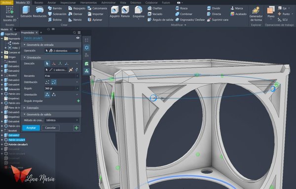Flip the rotation axis direction

point(76,70)
